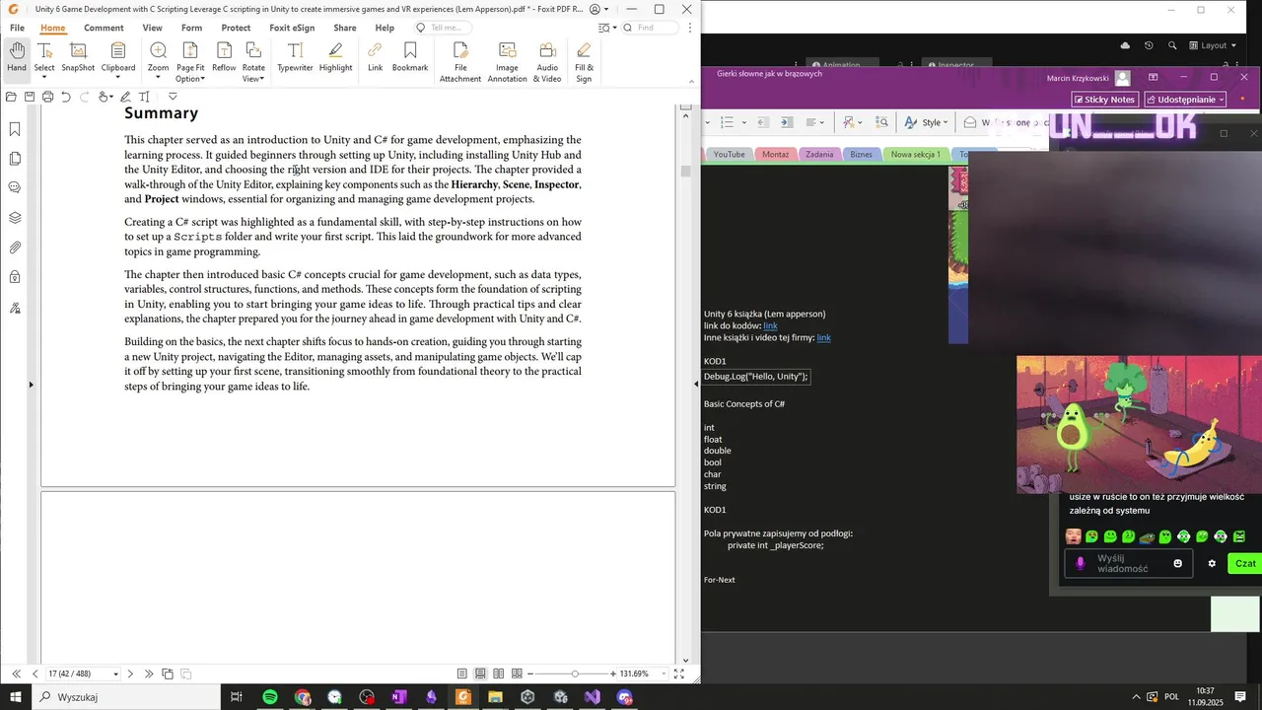Switch to the View tab

click(x=152, y=28)
